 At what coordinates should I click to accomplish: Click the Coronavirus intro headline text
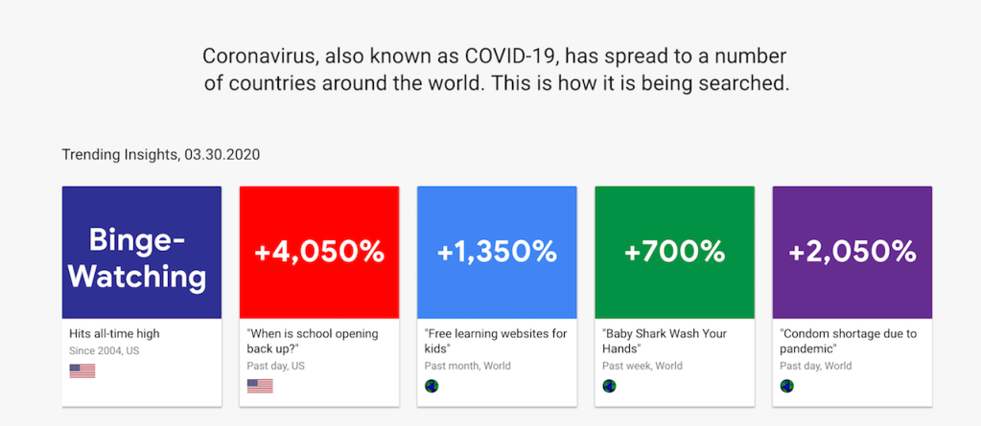click(496, 69)
